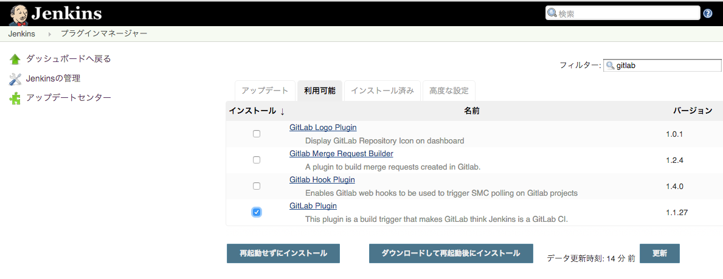Click the 再起動せずにインストール button
Image resolution: width=723 pixels, height=279 pixels.
coord(283,253)
